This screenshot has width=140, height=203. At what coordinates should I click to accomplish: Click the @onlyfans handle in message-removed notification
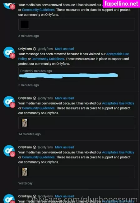click(45, 49)
